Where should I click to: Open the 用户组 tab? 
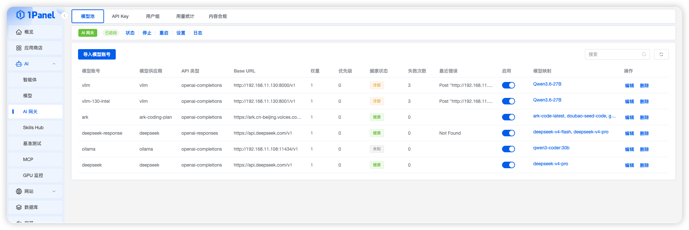click(153, 16)
